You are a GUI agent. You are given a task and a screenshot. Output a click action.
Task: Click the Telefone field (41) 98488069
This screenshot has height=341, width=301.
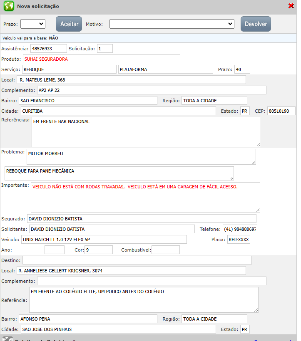[x=240, y=229]
